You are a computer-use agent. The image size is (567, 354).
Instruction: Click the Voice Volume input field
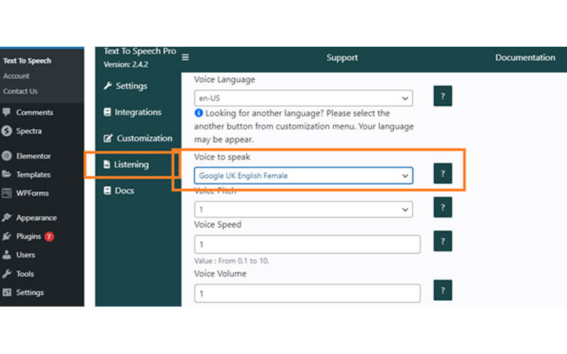[308, 293]
